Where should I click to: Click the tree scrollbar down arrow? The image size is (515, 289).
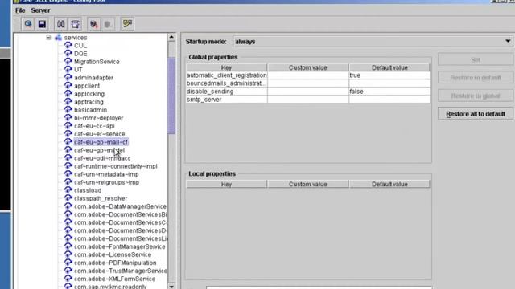coord(171,287)
